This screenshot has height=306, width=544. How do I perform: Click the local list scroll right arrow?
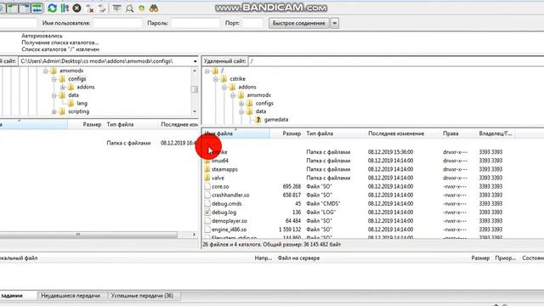(195, 235)
